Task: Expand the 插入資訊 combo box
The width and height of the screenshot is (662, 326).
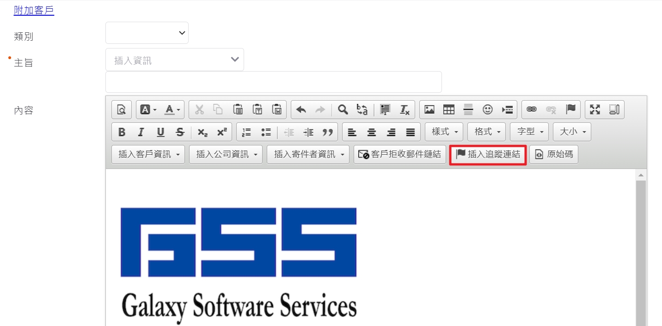Action: coord(175,60)
